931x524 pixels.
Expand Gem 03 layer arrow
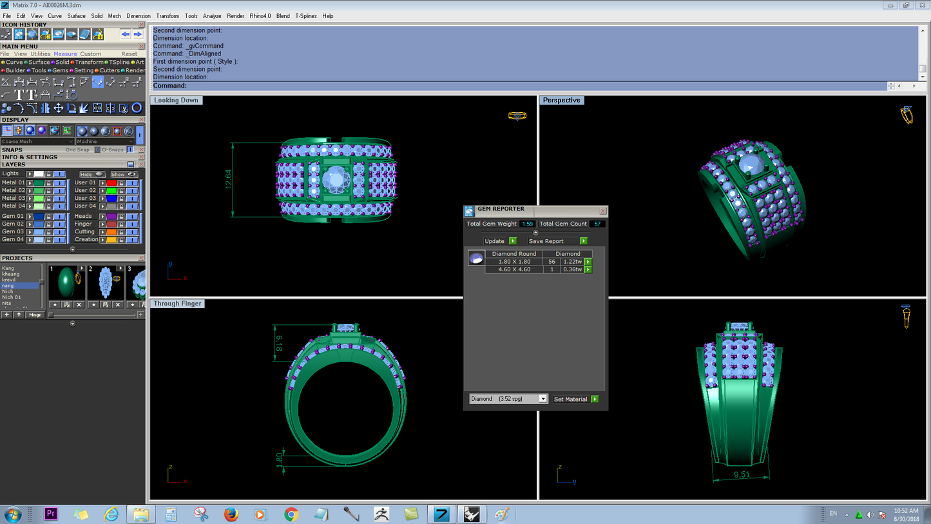[30, 231]
